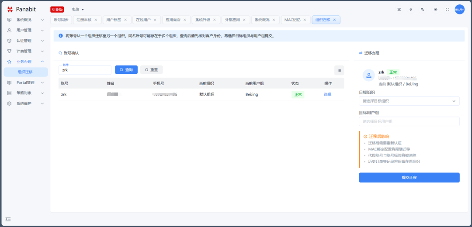Click the 提交迁移 submit button
472x227 pixels.
pos(409,177)
